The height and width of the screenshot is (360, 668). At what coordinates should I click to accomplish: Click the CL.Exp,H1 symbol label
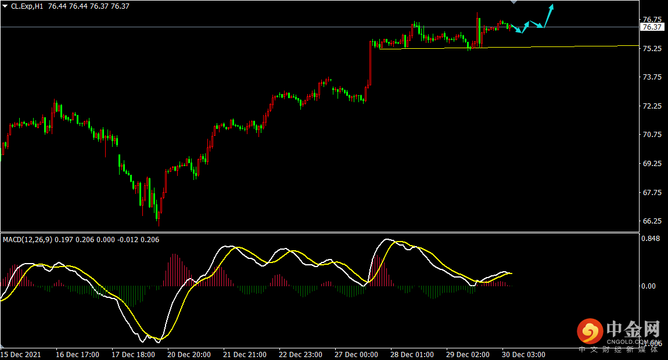(27, 6)
